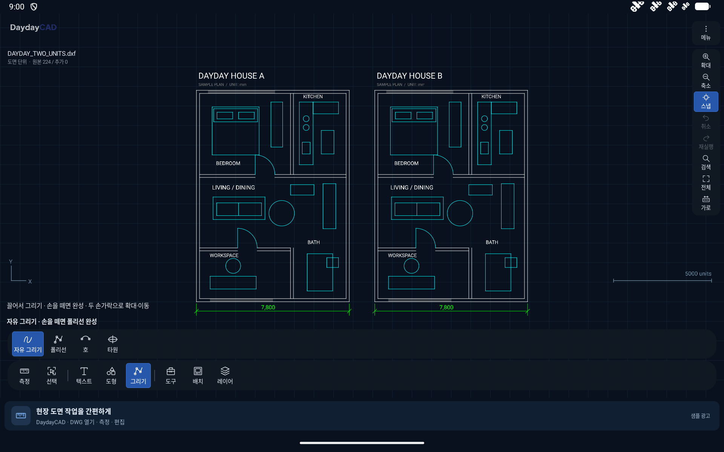
Task: Tap the 취소 undo icon
Action: [x=706, y=122]
